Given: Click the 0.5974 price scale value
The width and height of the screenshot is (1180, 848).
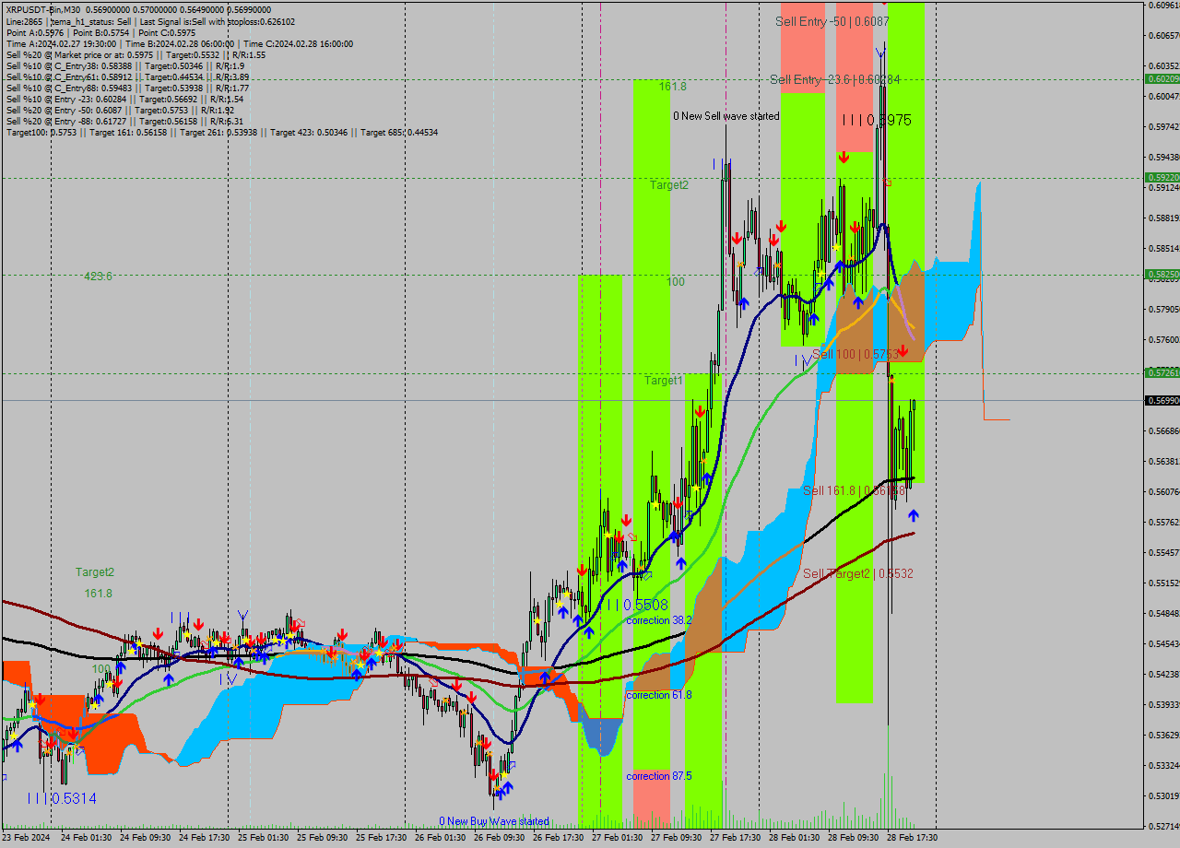Looking at the screenshot, I should coord(1163,126).
